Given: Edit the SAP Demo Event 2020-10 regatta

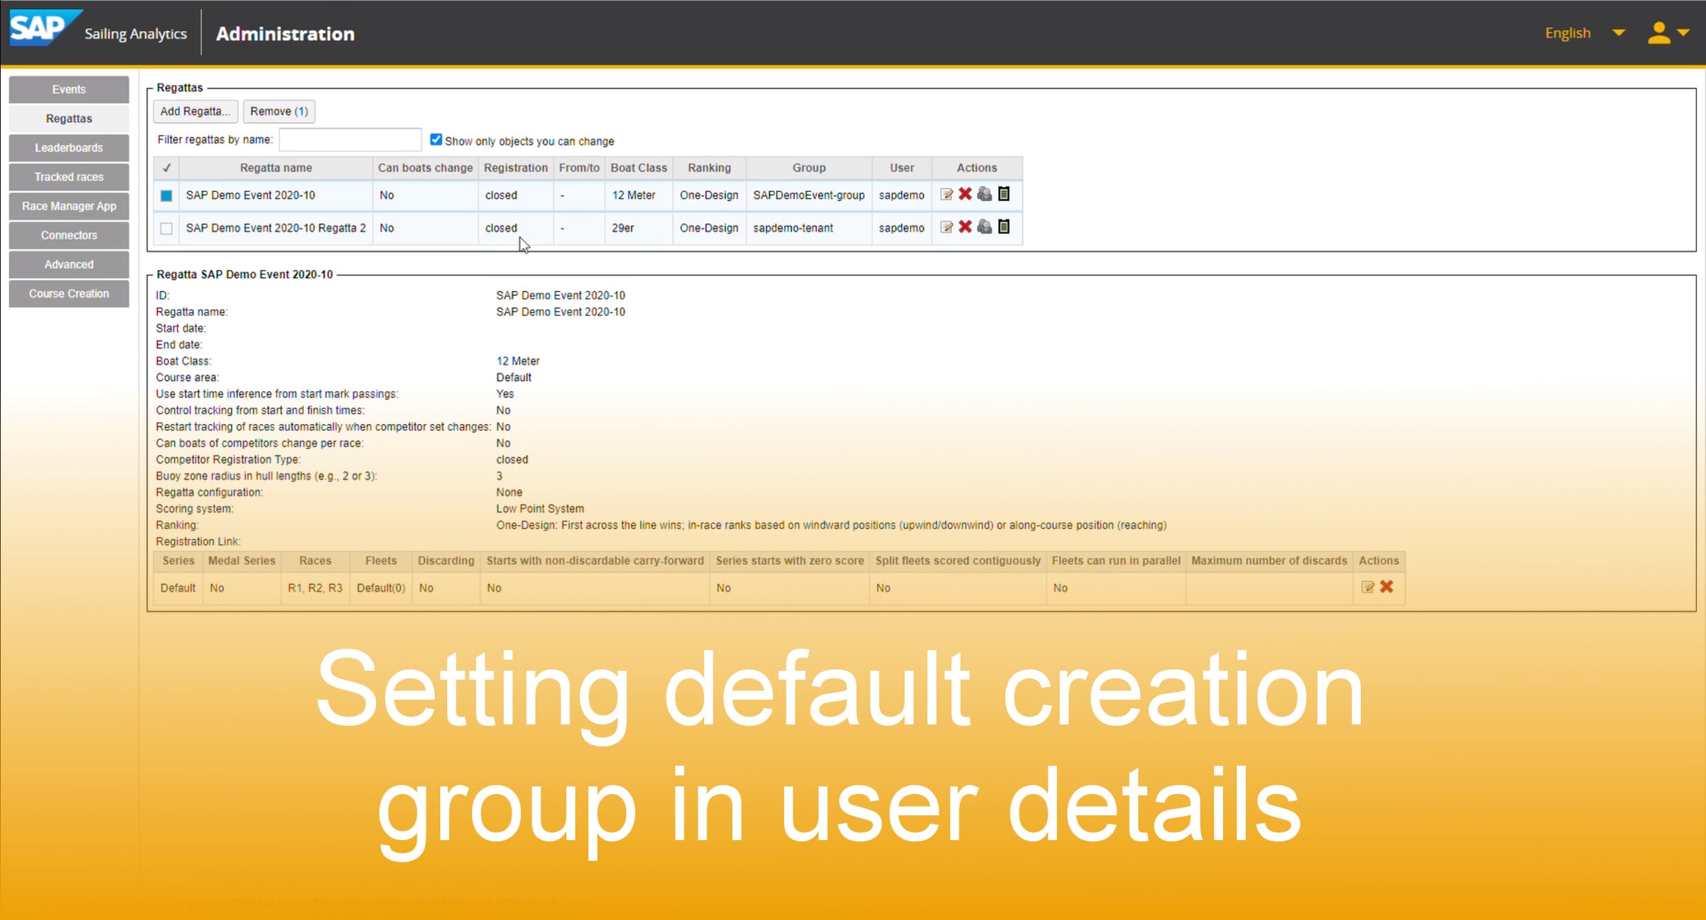Looking at the screenshot, I should point(946,194).
